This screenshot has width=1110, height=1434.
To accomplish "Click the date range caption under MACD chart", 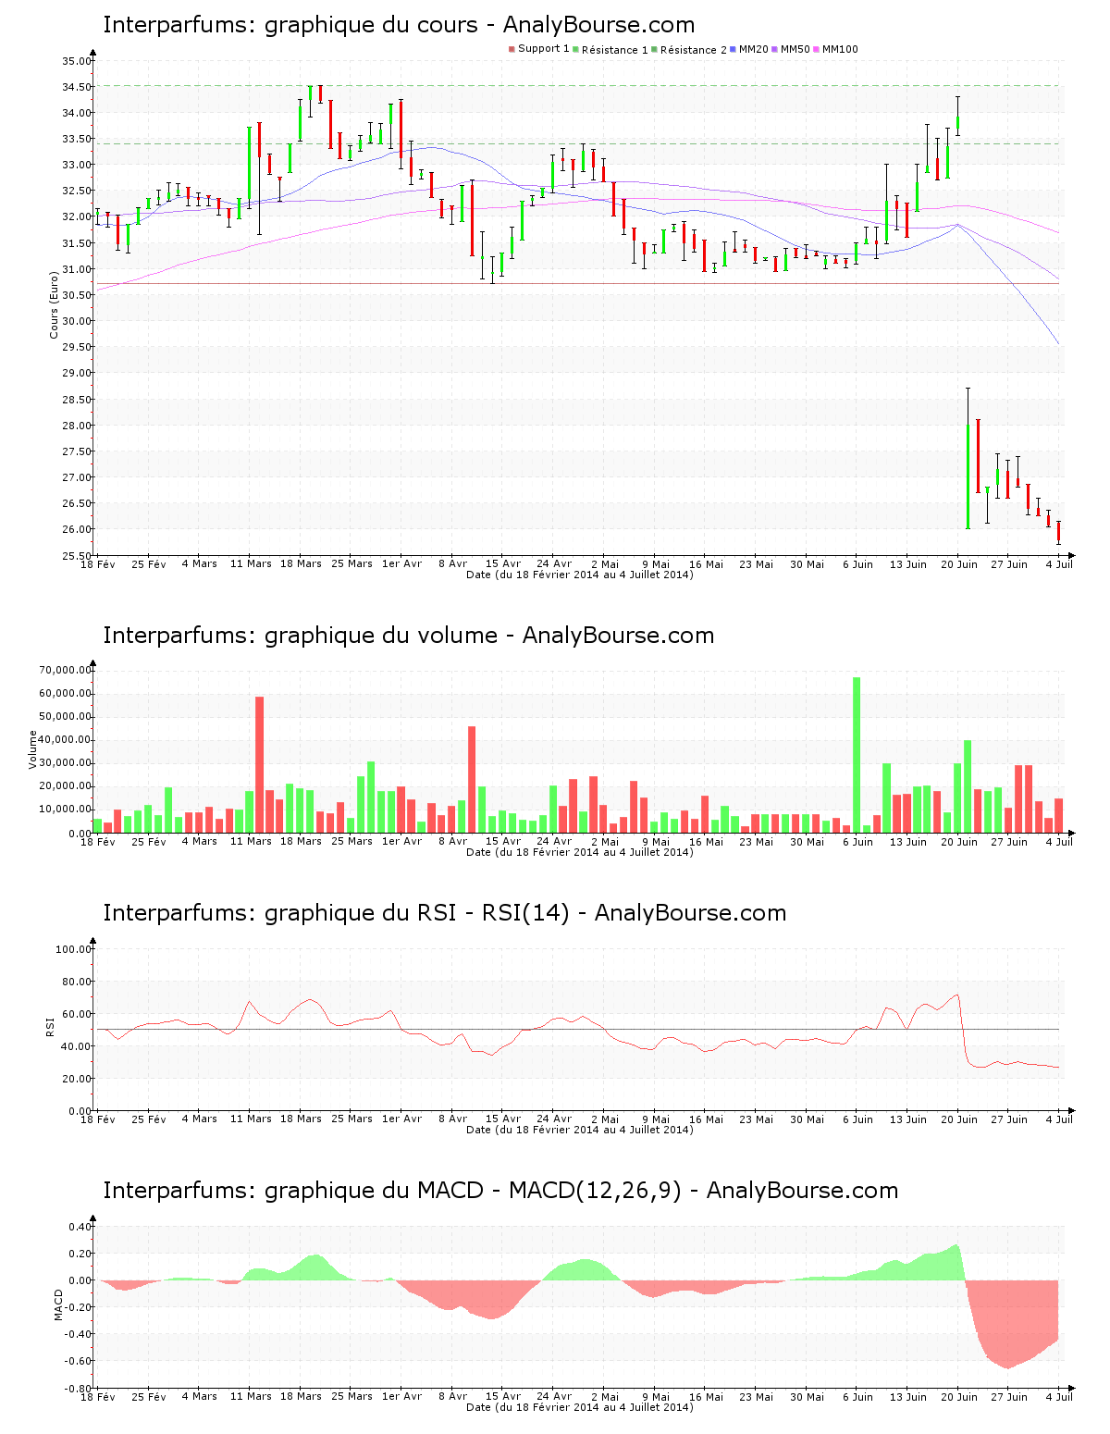I will point(580,1407).
